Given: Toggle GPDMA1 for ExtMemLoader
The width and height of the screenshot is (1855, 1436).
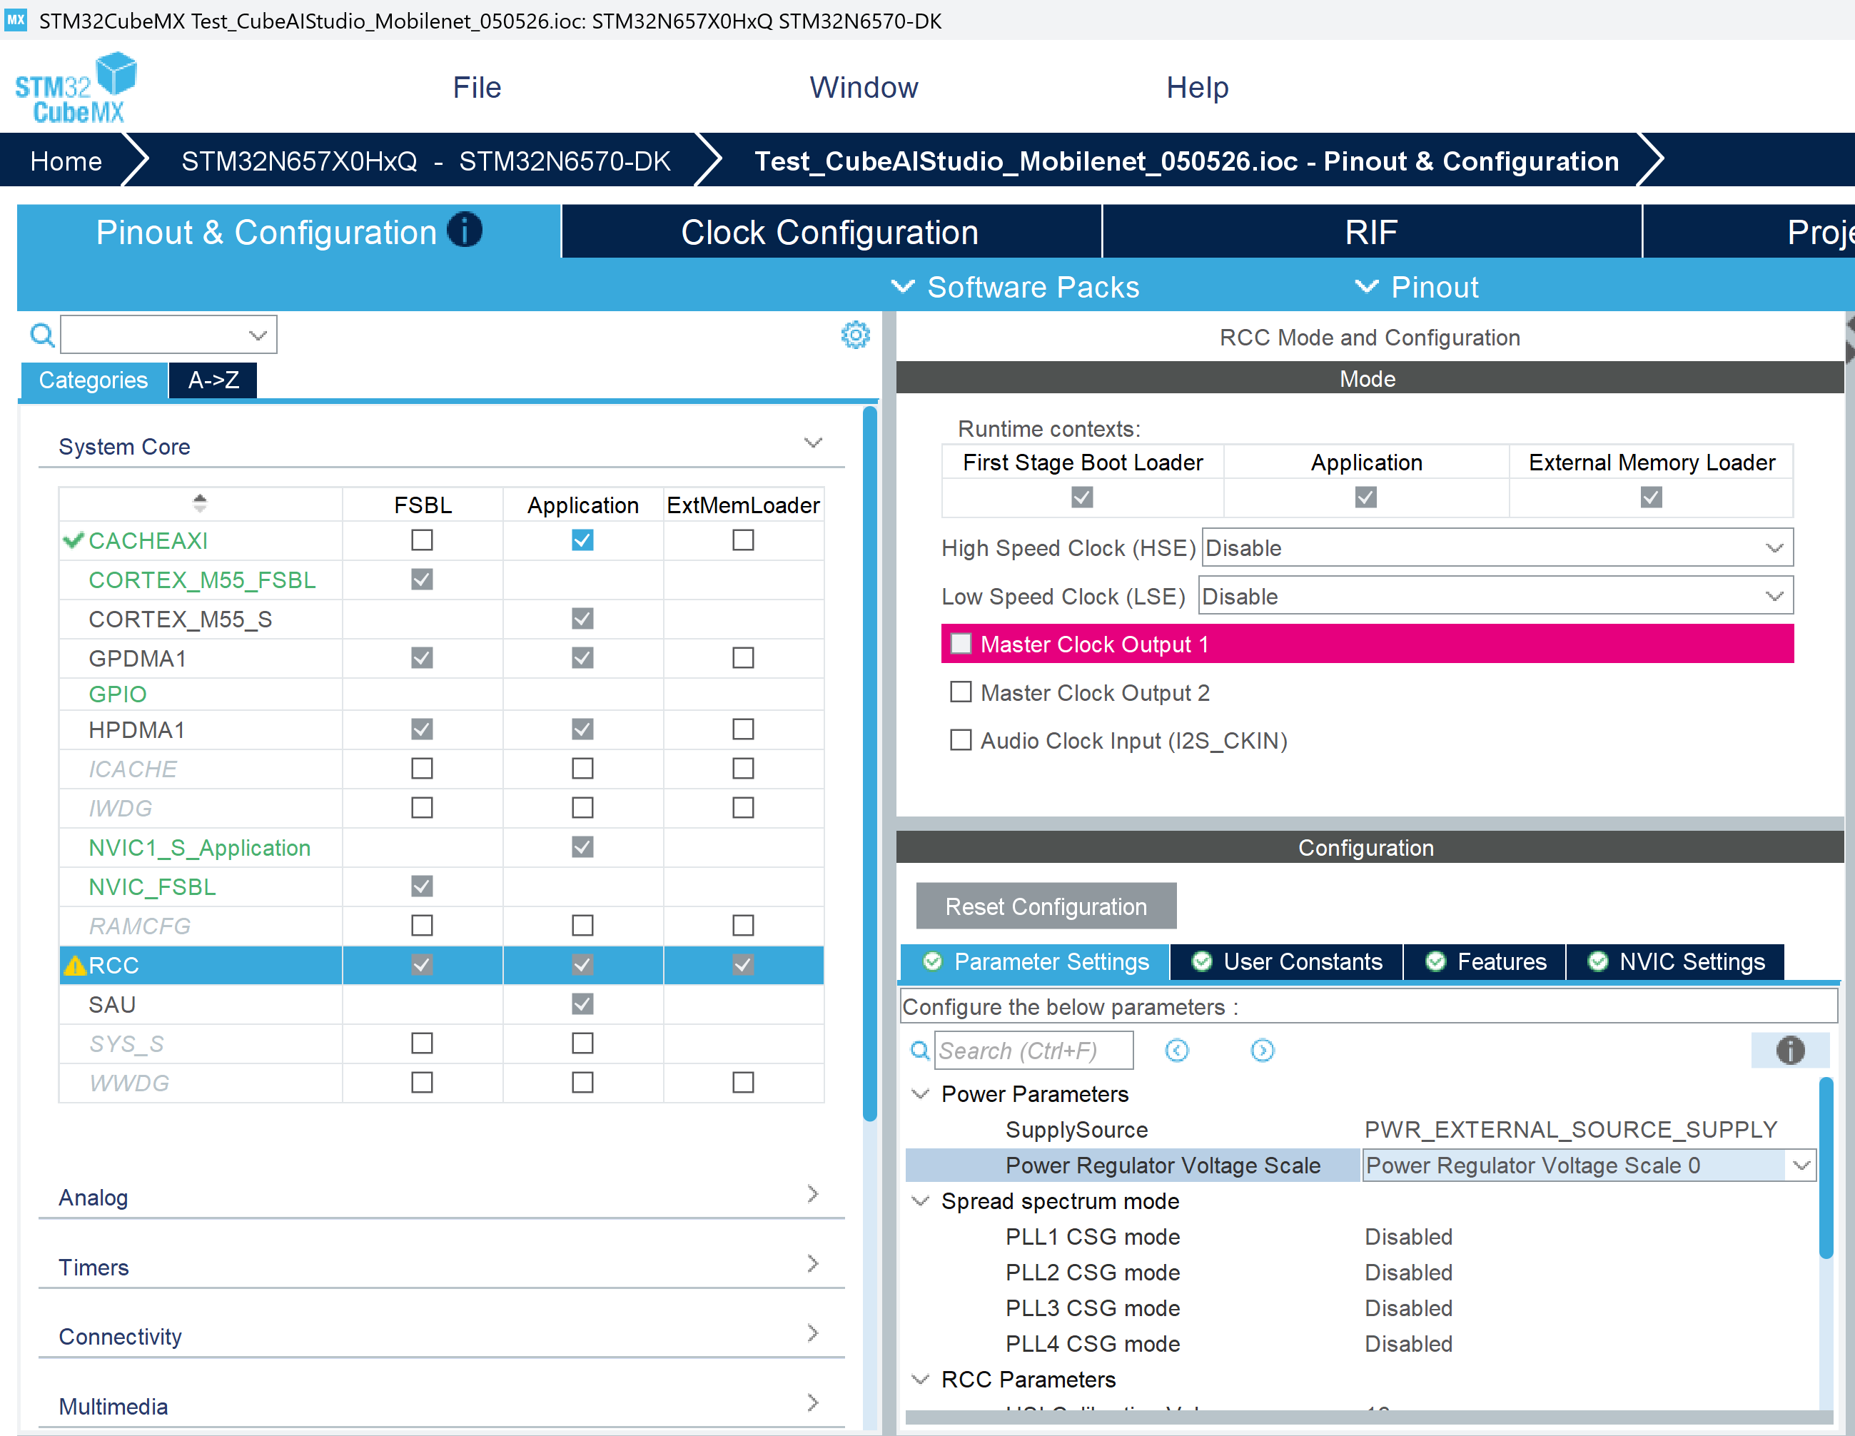Looking at the screenshot, I should [743, 658].
